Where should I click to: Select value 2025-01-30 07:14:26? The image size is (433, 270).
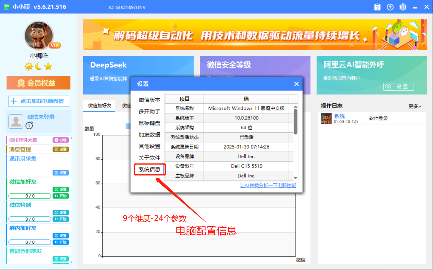(x=246, y=147)
